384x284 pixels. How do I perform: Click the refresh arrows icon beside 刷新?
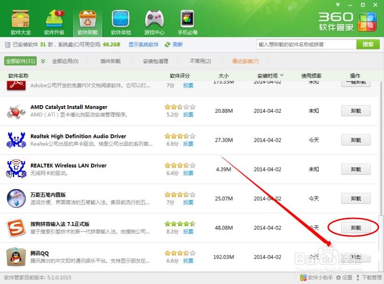point(167,45)
